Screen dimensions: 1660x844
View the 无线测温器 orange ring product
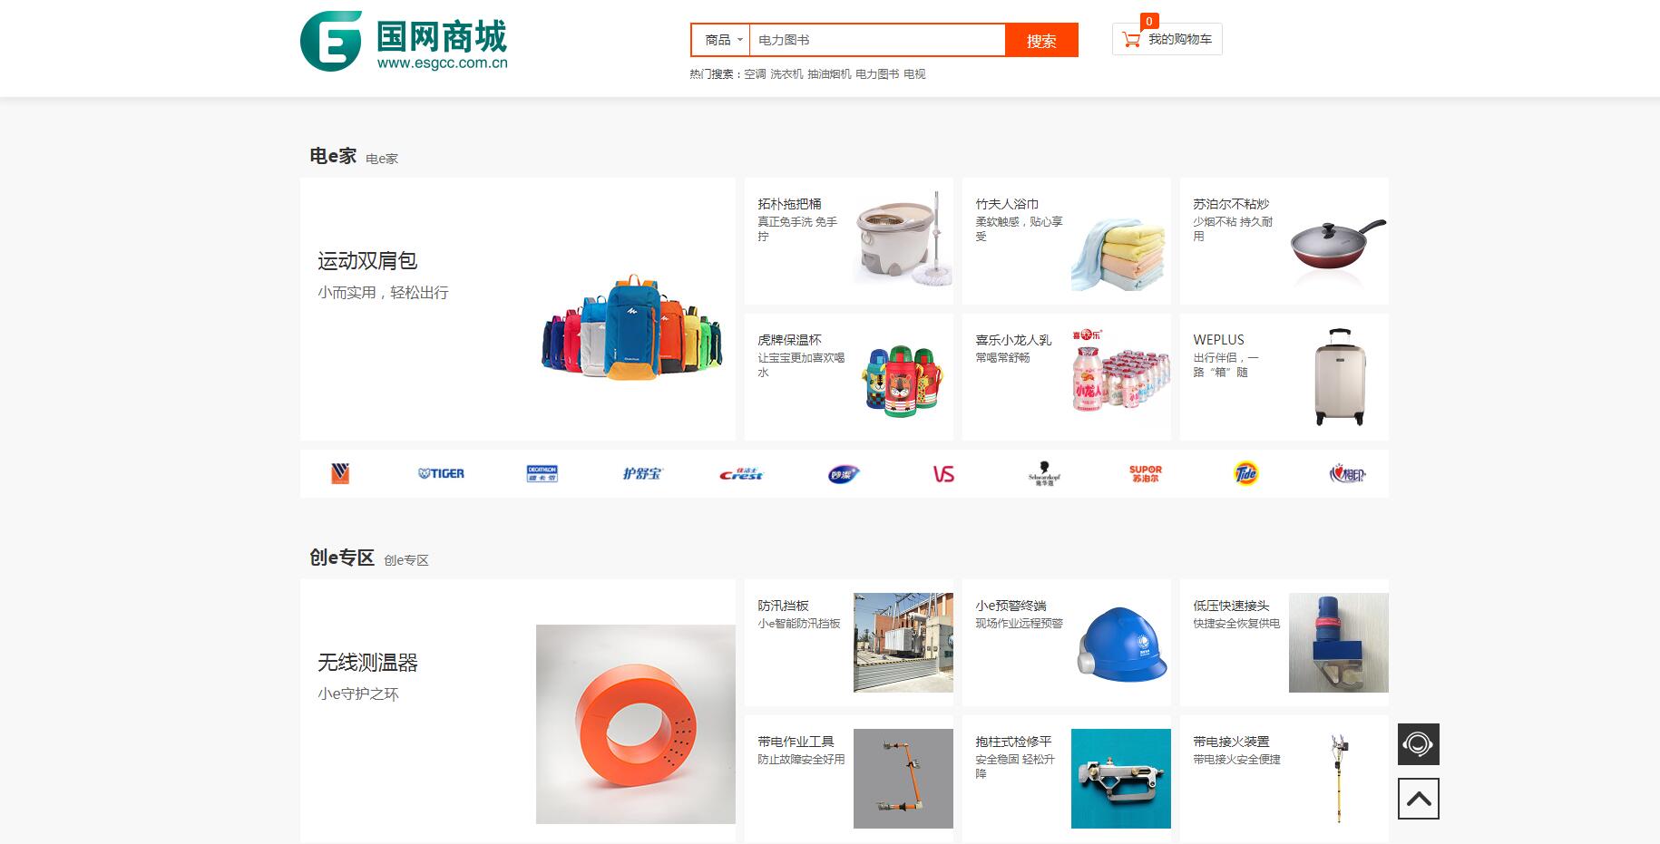click(517, 711)
